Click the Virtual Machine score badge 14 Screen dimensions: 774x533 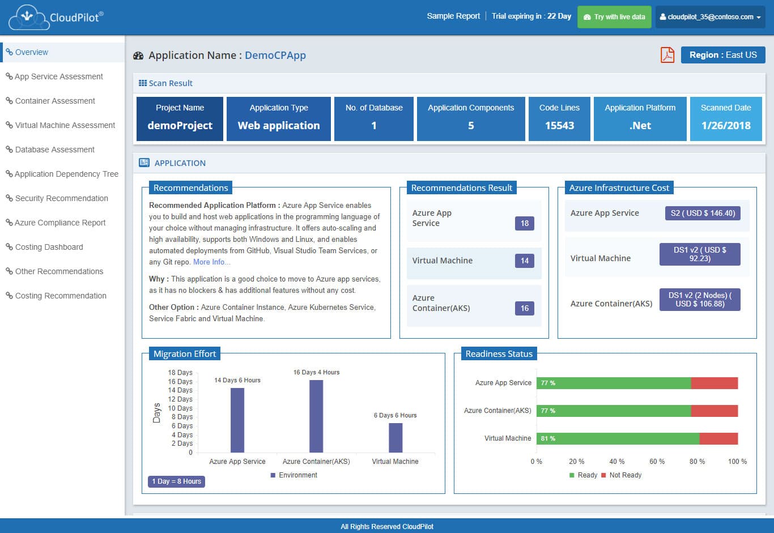point(525,261)
